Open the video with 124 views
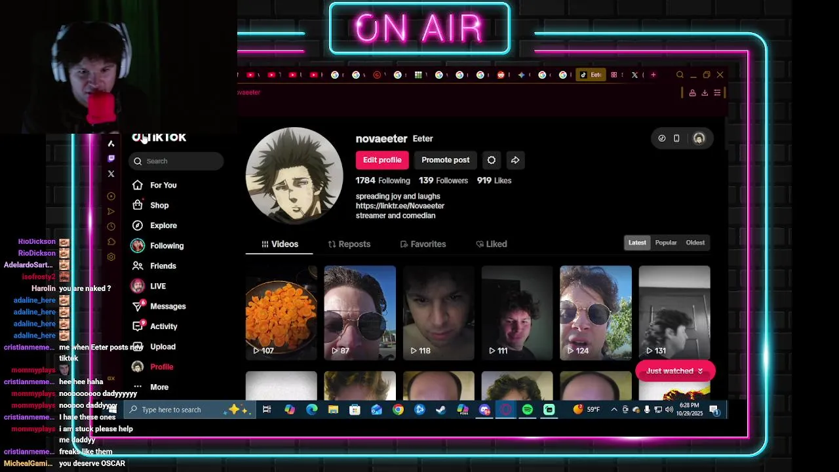Viewport: 839px width, 472px height. (x=596, y=313)
